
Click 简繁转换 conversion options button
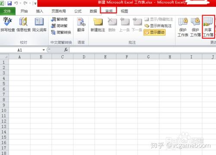click(61, 32)
